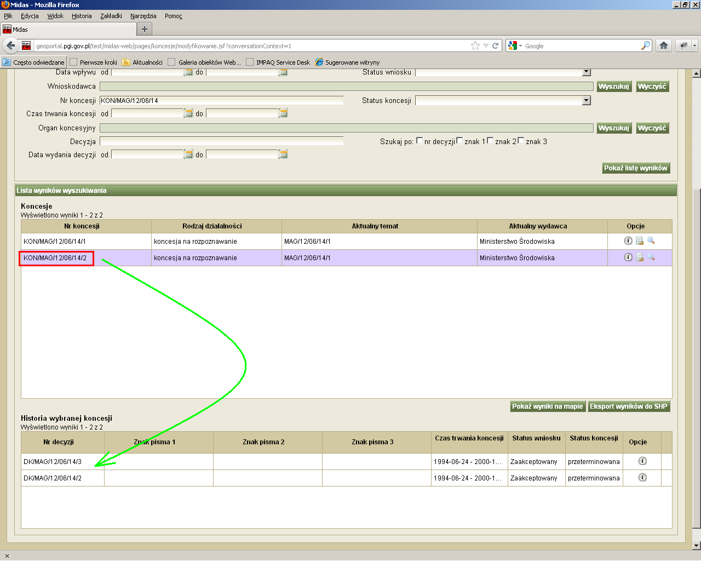This screenshot has width=701, height=561.
Task: Select history row DK/MAG/12/06/14/2
Action: click(347, 478)
